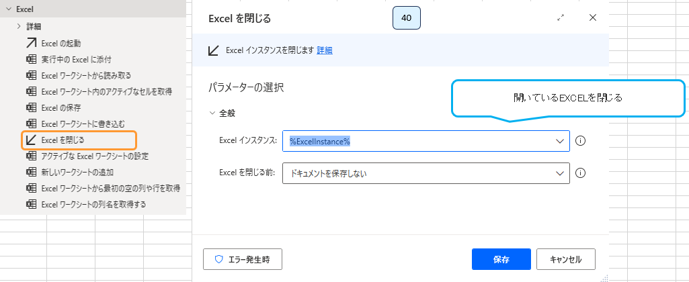Open the 詳細 help link

(x=325, y=50)
